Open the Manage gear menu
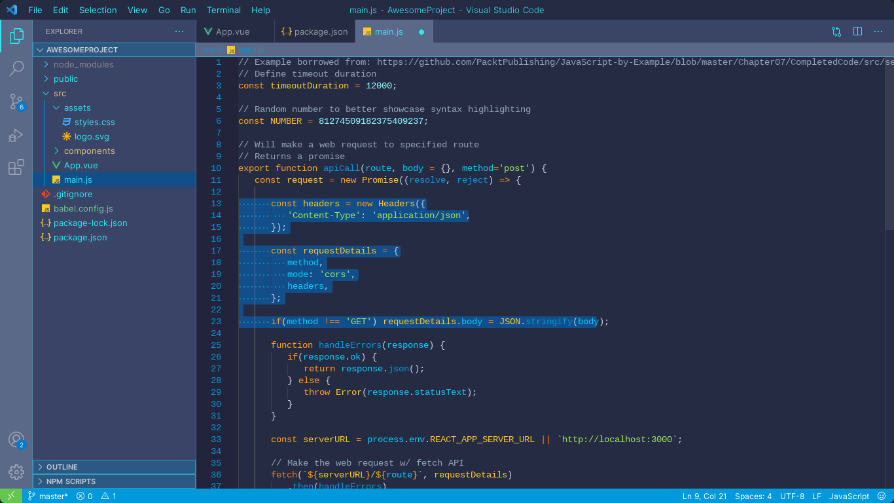The width and height of the screenshot is (894, 503). tap(16, 472)
